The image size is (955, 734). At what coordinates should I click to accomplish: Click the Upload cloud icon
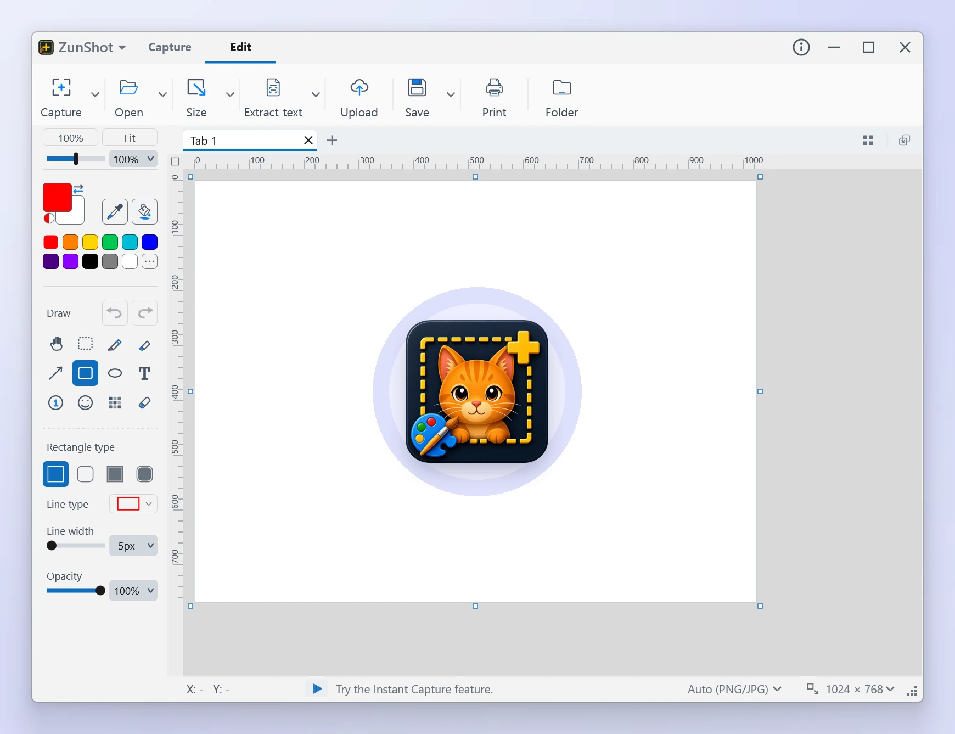359,87
